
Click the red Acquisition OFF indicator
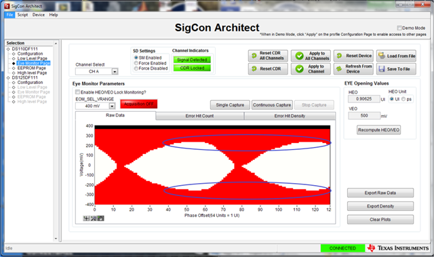click(x=138, y=104)
